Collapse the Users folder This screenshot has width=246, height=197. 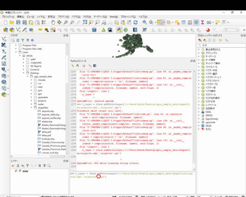click(16, 52)
